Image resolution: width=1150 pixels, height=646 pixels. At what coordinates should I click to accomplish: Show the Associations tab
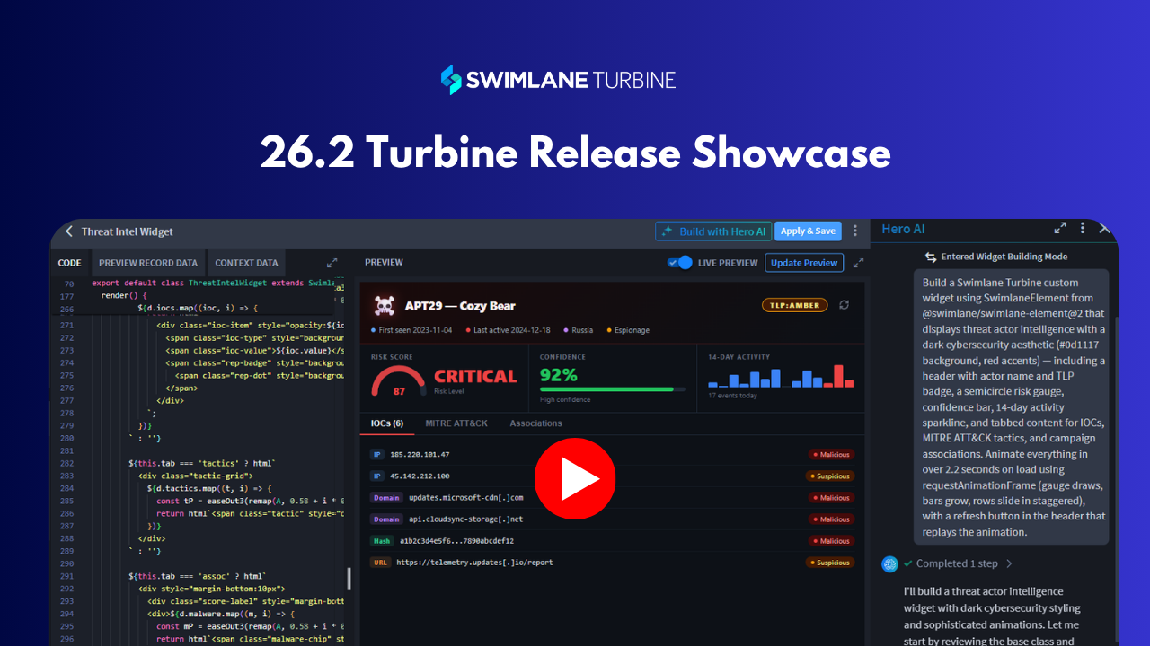(535, 423)
